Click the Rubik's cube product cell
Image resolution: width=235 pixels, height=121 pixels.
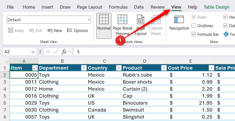(x=144, y=75)
